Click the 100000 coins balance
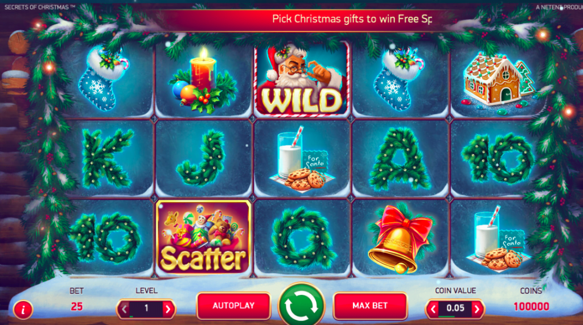This screenshot has height=325, width=583. click(531, 306)
